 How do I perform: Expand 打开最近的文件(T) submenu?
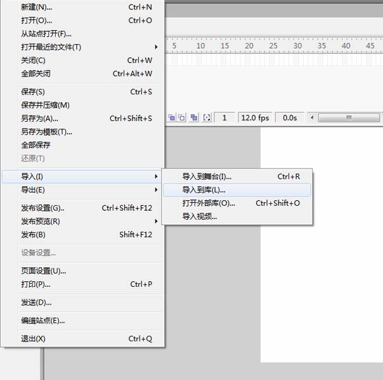point(84,47)
